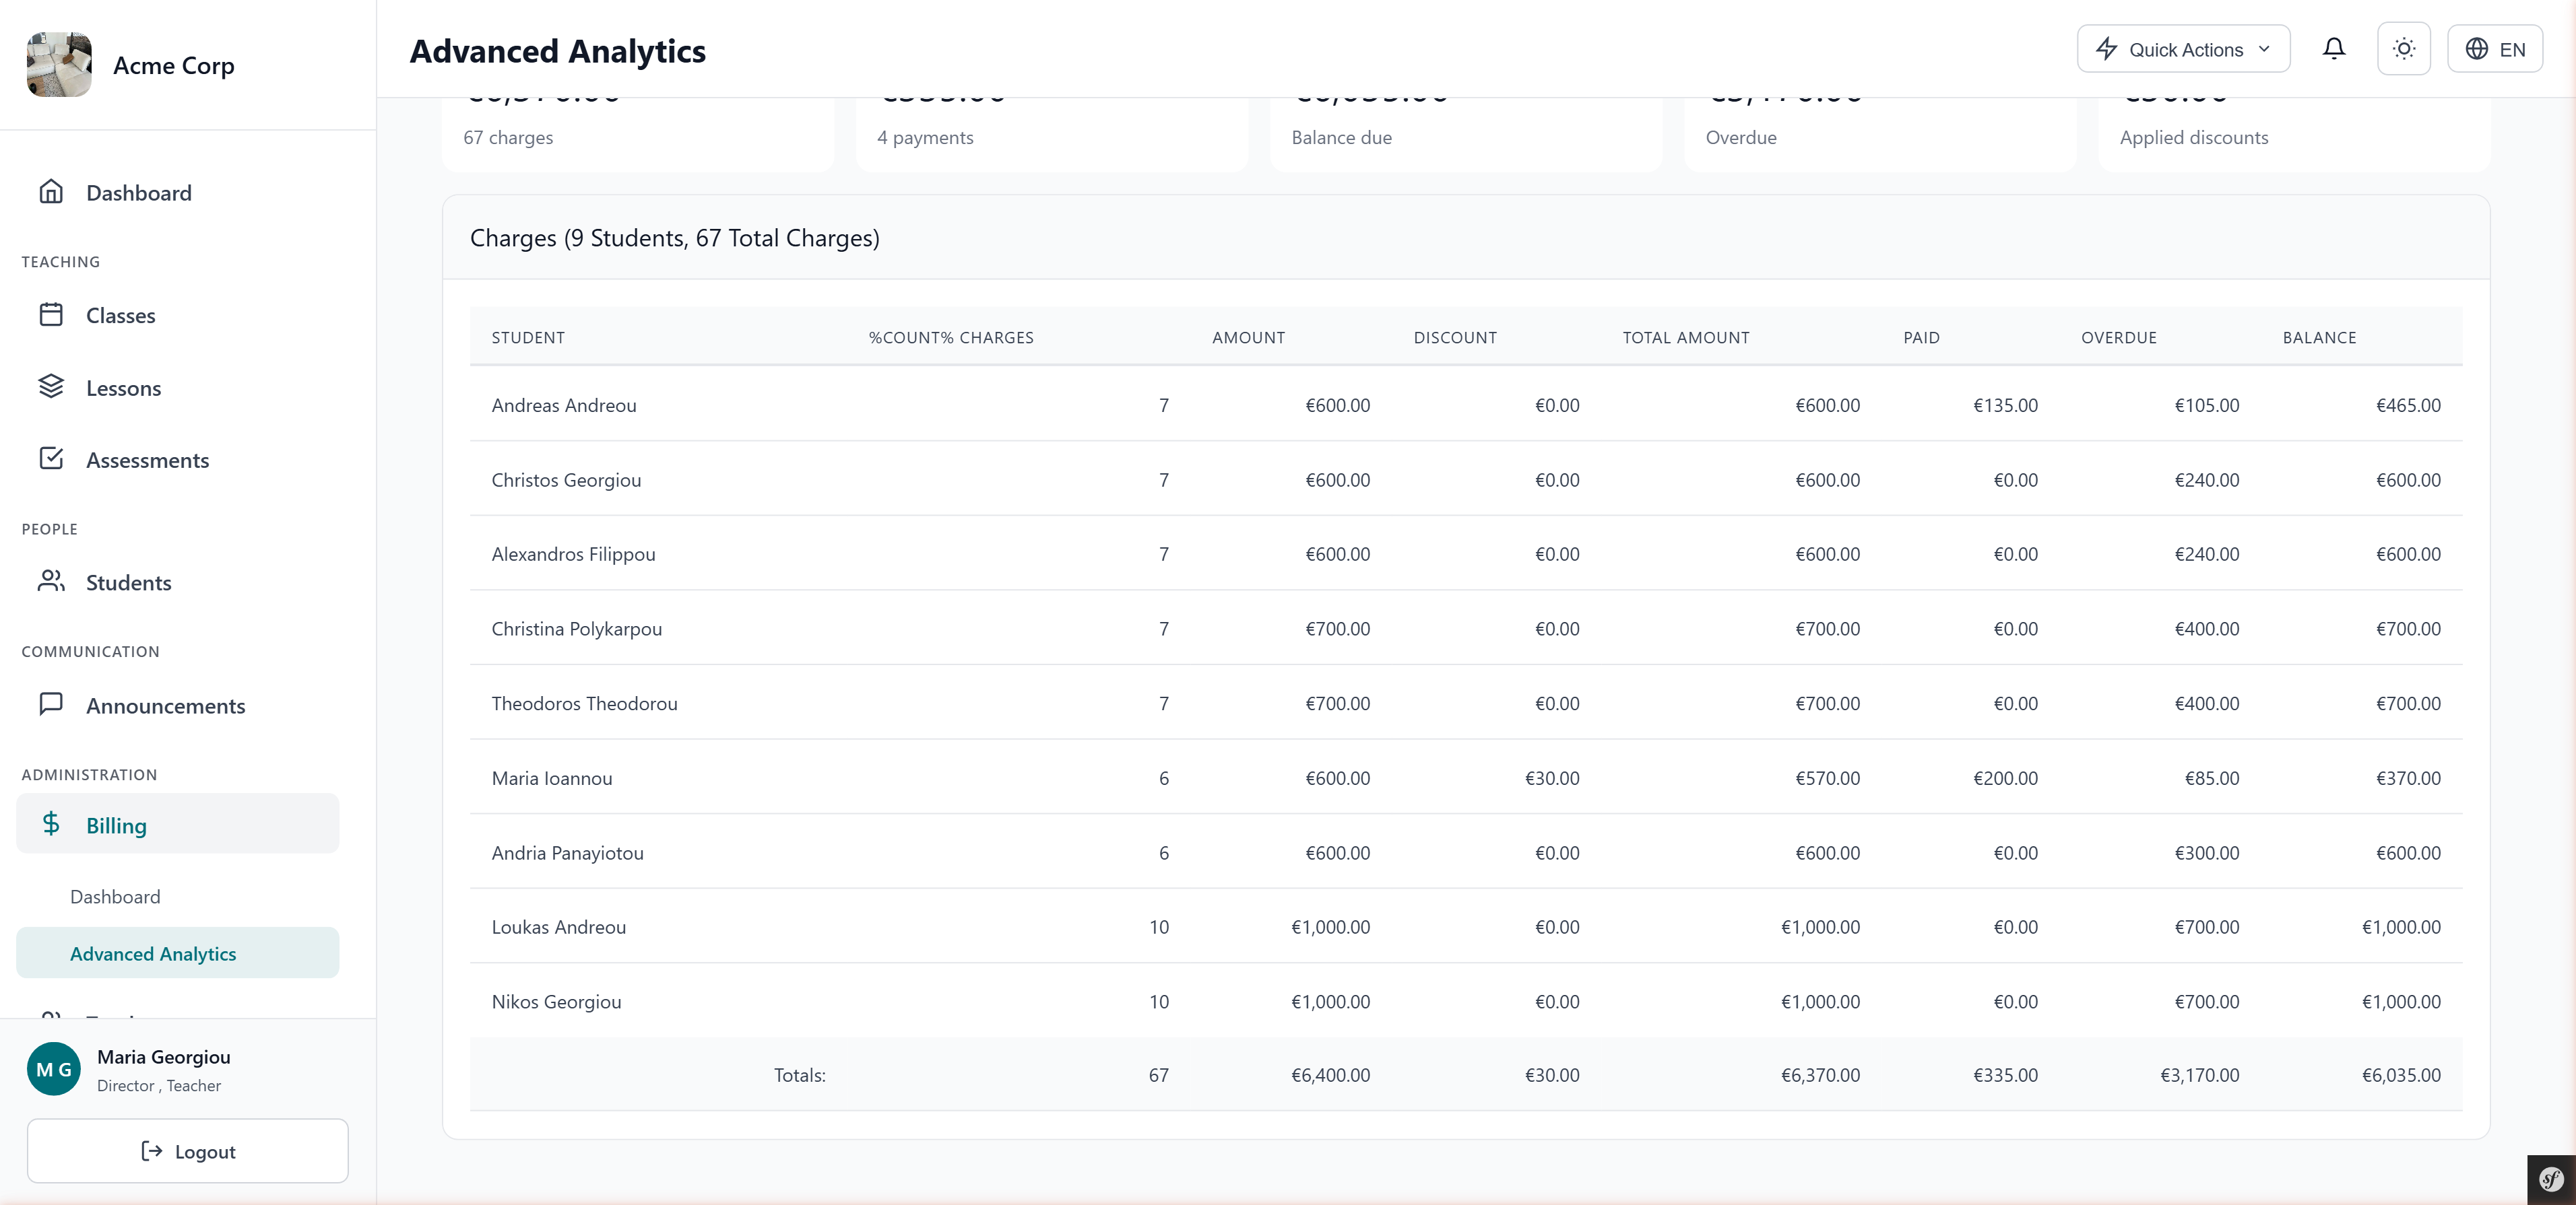2576x1205 pixels.
Task: Select the Andreas Andreou student row
Action: click(x=1466, y=405)
